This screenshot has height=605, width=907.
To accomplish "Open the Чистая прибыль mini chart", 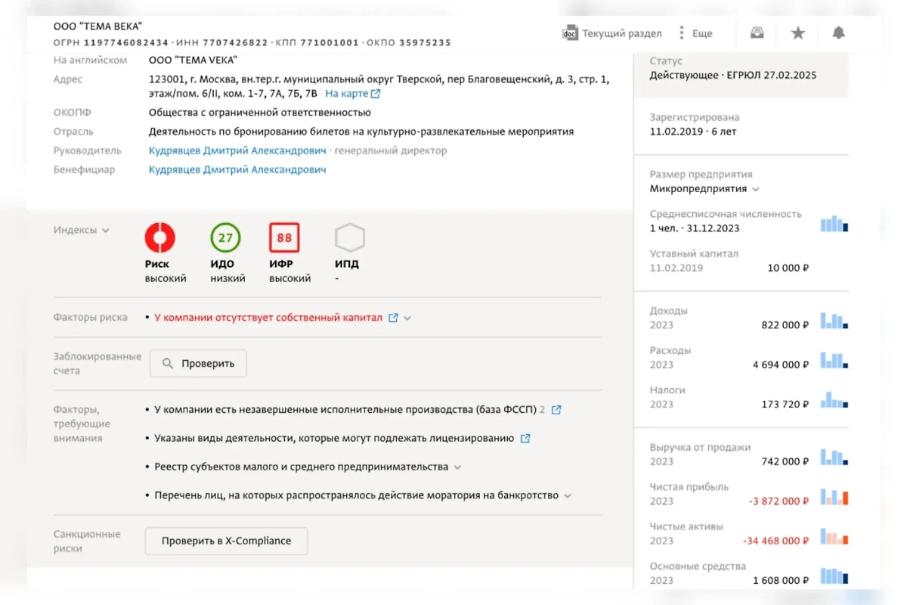I will pos(834,497).
